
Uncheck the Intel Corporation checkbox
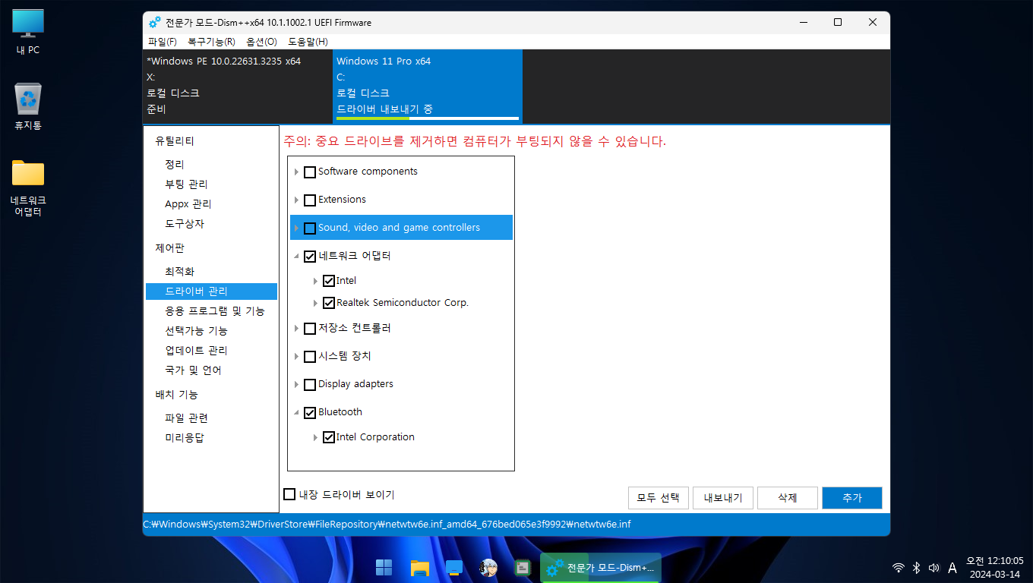pos(329,437)
